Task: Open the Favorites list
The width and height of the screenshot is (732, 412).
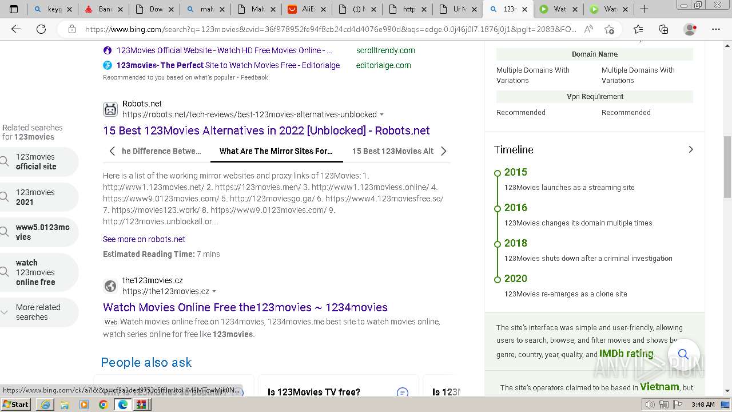Action: pos(638,29)
